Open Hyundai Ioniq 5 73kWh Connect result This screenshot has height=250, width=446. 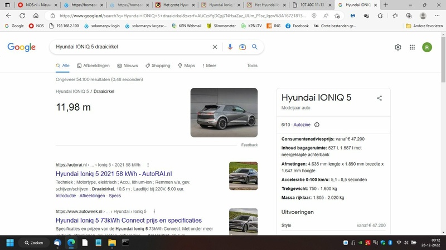tap(129, 220)
